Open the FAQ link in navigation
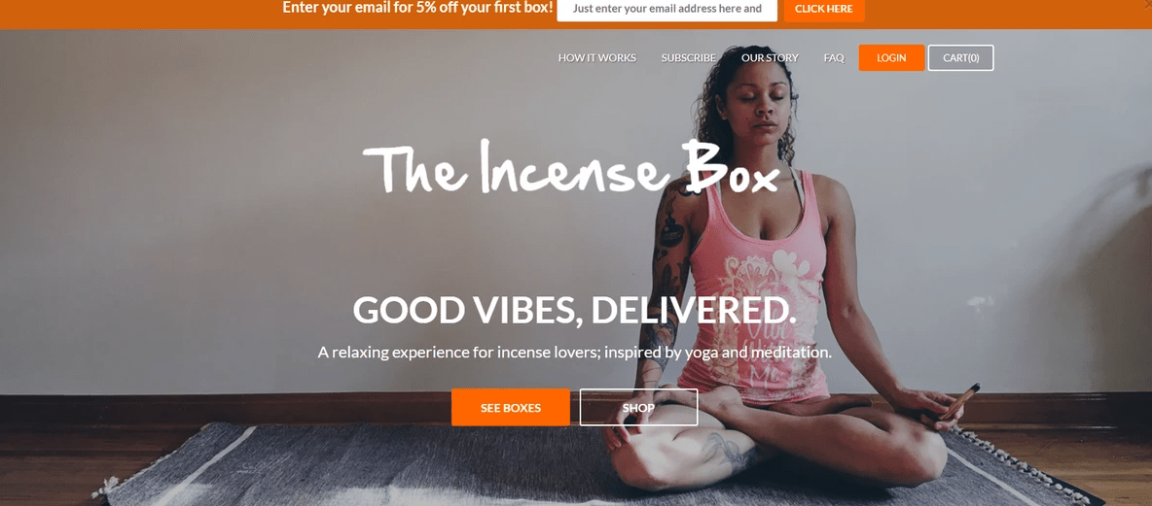The height and width of the screenshot is (506, 1152). pyautogui.click(x=834, y=58)
